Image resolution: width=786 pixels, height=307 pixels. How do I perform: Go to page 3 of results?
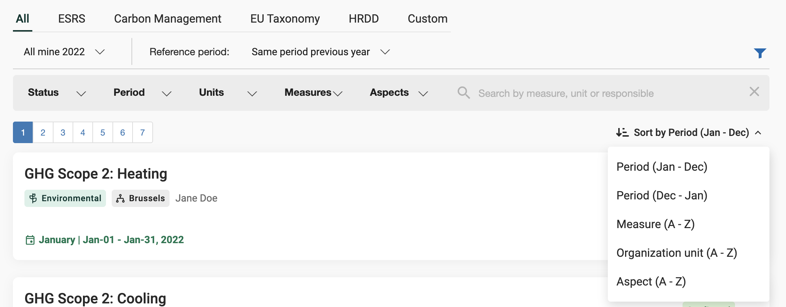pyautogui.click(x=63, y=133)
